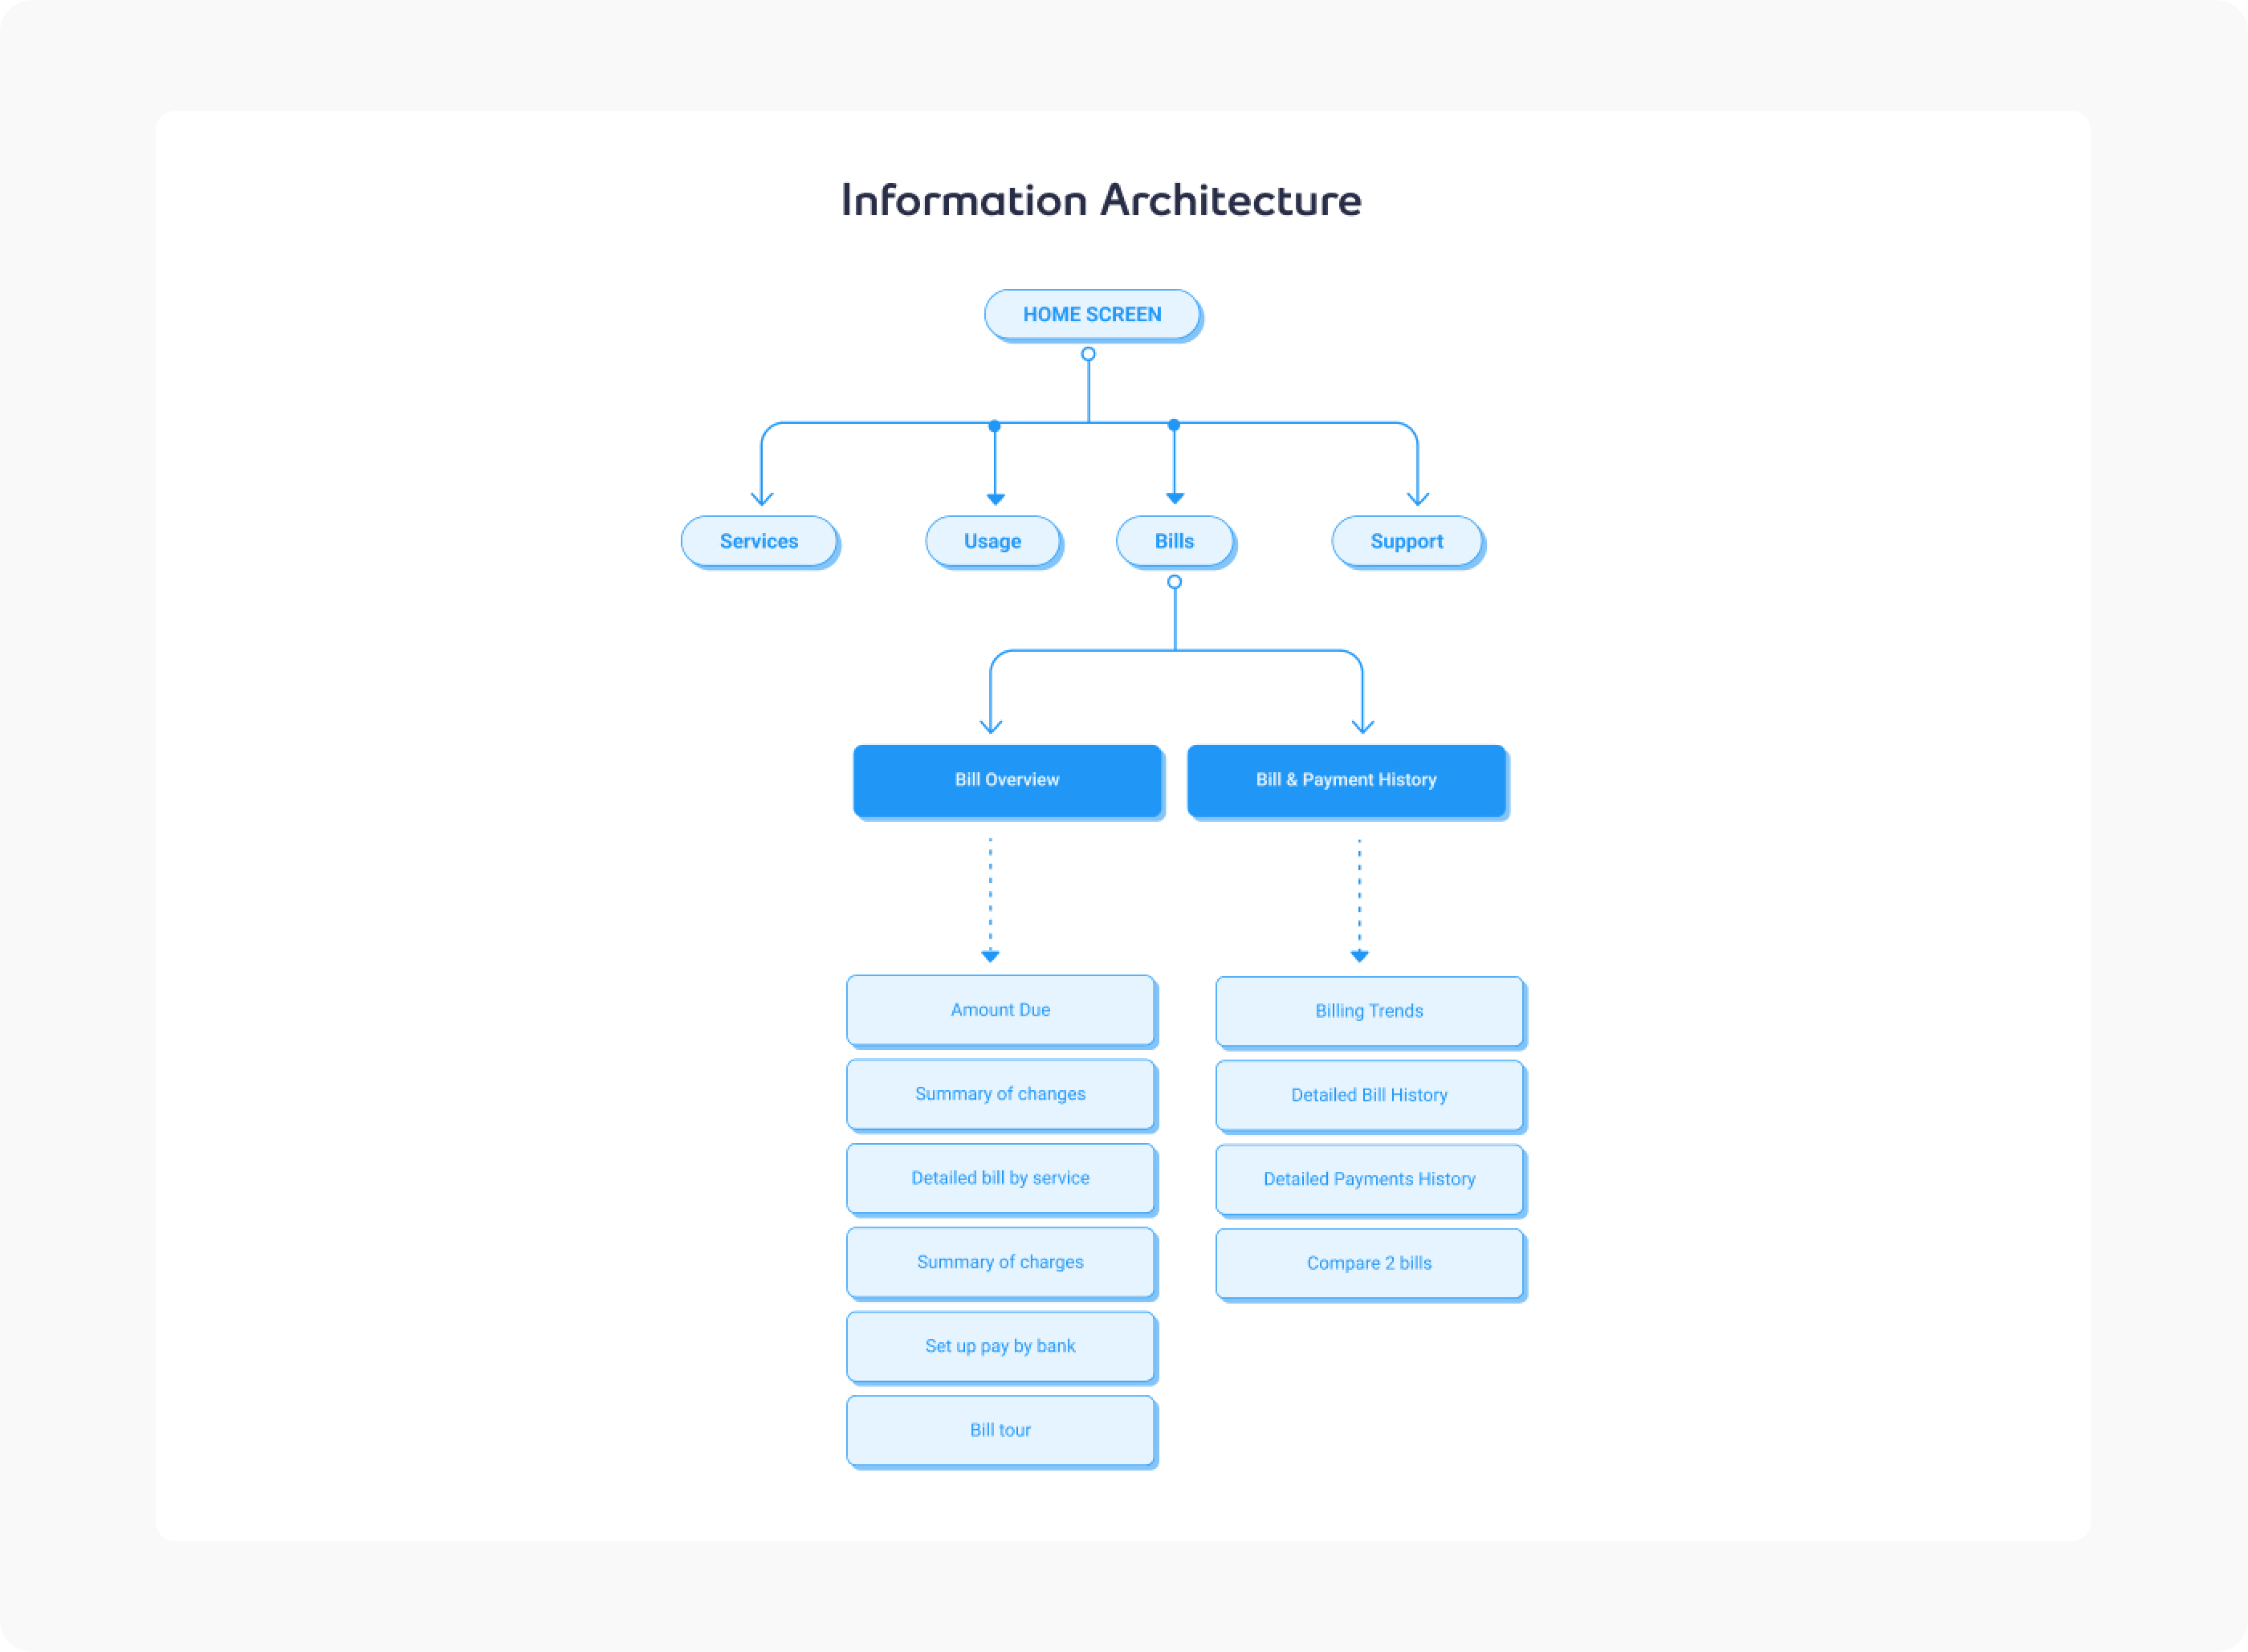2248x1652 pixels.
Task: Select the Amount Due item
Action: [1000, 1010]
